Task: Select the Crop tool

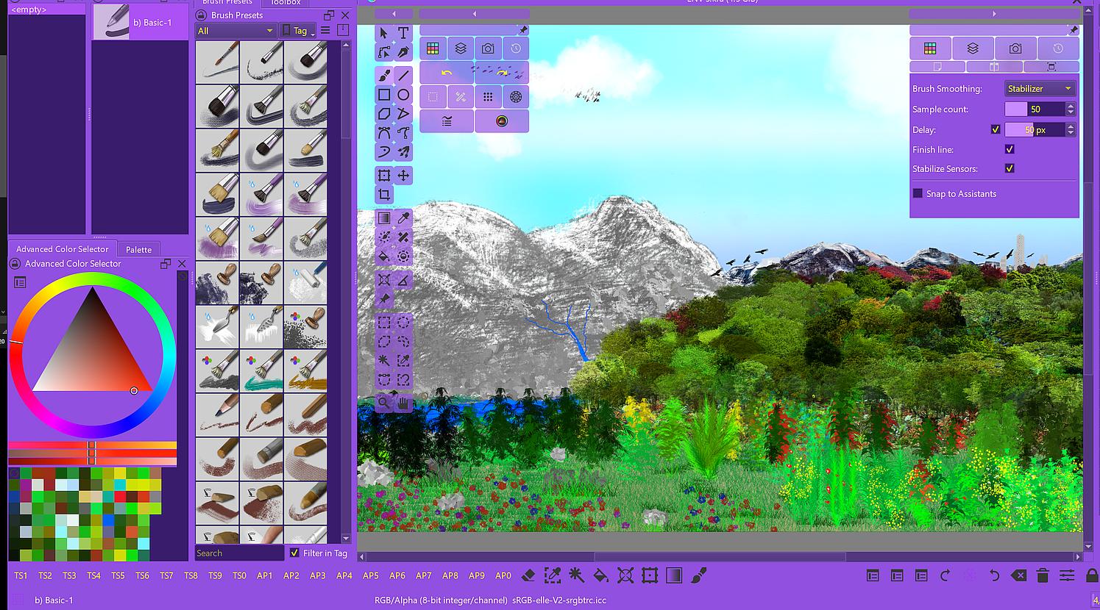Action: tap(384, 195)
